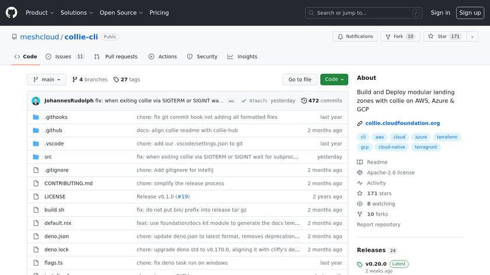Focus the Search or jump to field
Image resolution: width=490 pixels, height=275 pixels.
[x=363, y=13]
